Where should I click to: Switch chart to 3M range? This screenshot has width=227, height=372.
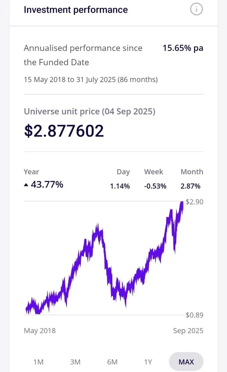click(x=75, y=362)
